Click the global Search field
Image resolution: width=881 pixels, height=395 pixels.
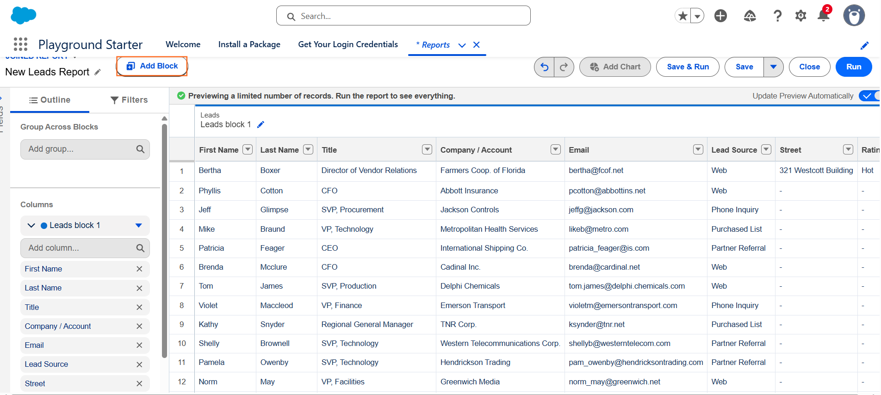(403, 16)
